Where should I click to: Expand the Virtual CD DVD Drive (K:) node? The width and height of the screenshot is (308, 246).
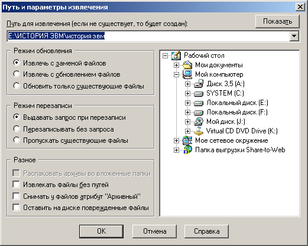pos(187,131)
